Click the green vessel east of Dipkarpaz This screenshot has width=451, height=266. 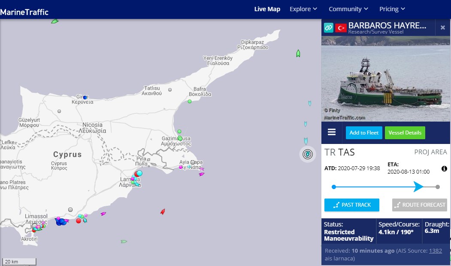(x=298, y=53)
